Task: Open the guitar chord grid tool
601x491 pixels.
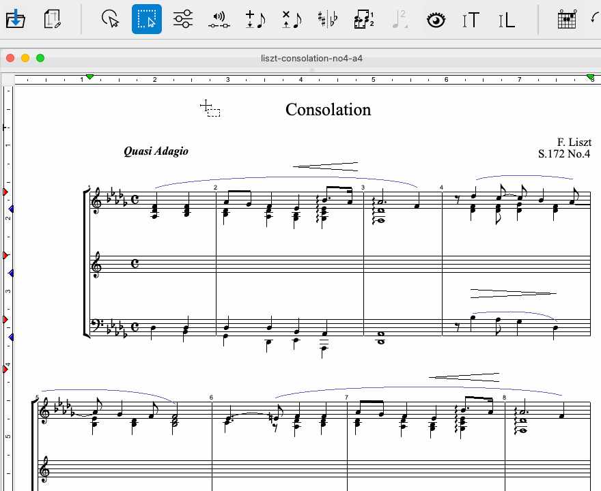Action: point(567,19)
